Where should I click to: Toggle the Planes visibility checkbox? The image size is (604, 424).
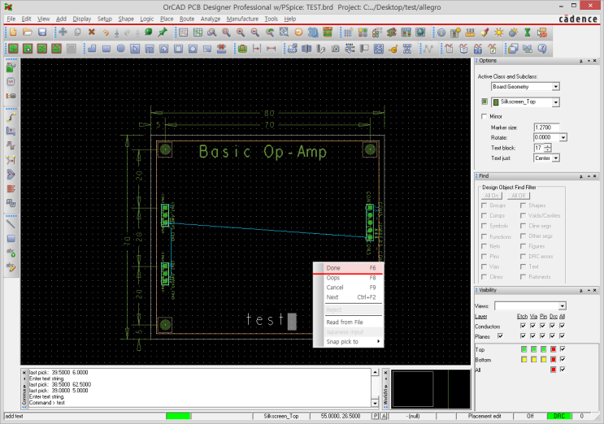(500, 335)
